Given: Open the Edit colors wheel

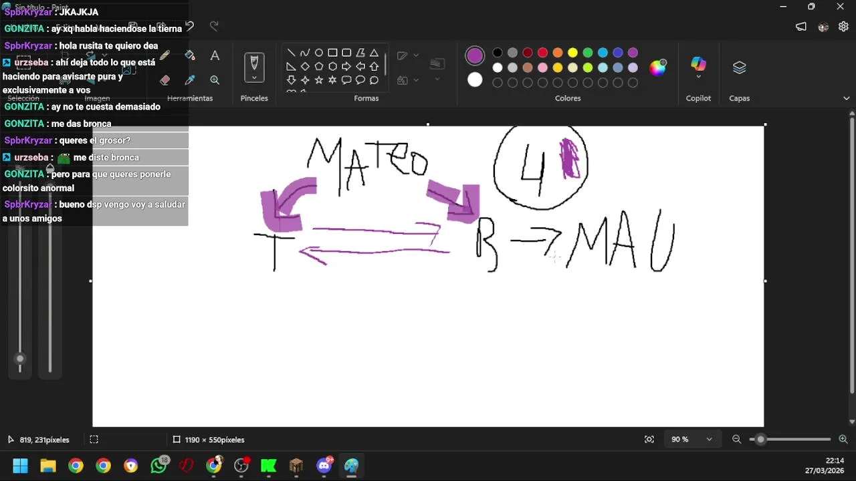Looking at the screenshot, I should coord(658,67).
